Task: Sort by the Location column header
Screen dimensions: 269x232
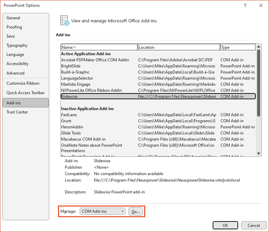Action: pyautogui.click(x=178, y=47)
